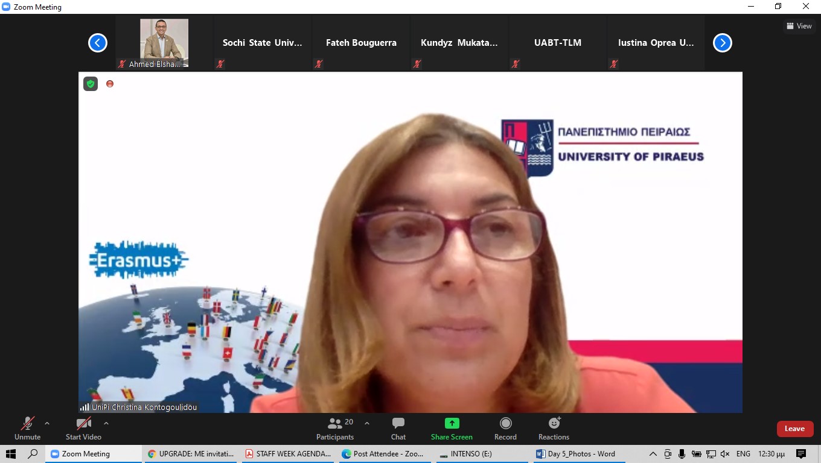Click the Zoom app icon in title bar
The width and height of the screenshot is (821, 463).
[7, 7]
